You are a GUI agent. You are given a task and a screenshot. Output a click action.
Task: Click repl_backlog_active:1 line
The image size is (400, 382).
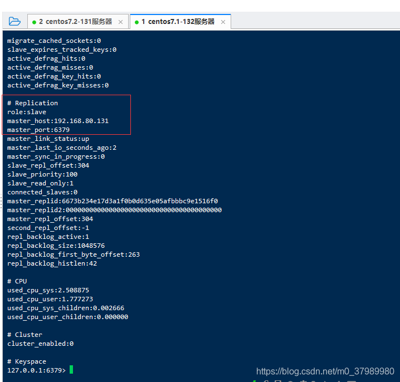(48, 237)
